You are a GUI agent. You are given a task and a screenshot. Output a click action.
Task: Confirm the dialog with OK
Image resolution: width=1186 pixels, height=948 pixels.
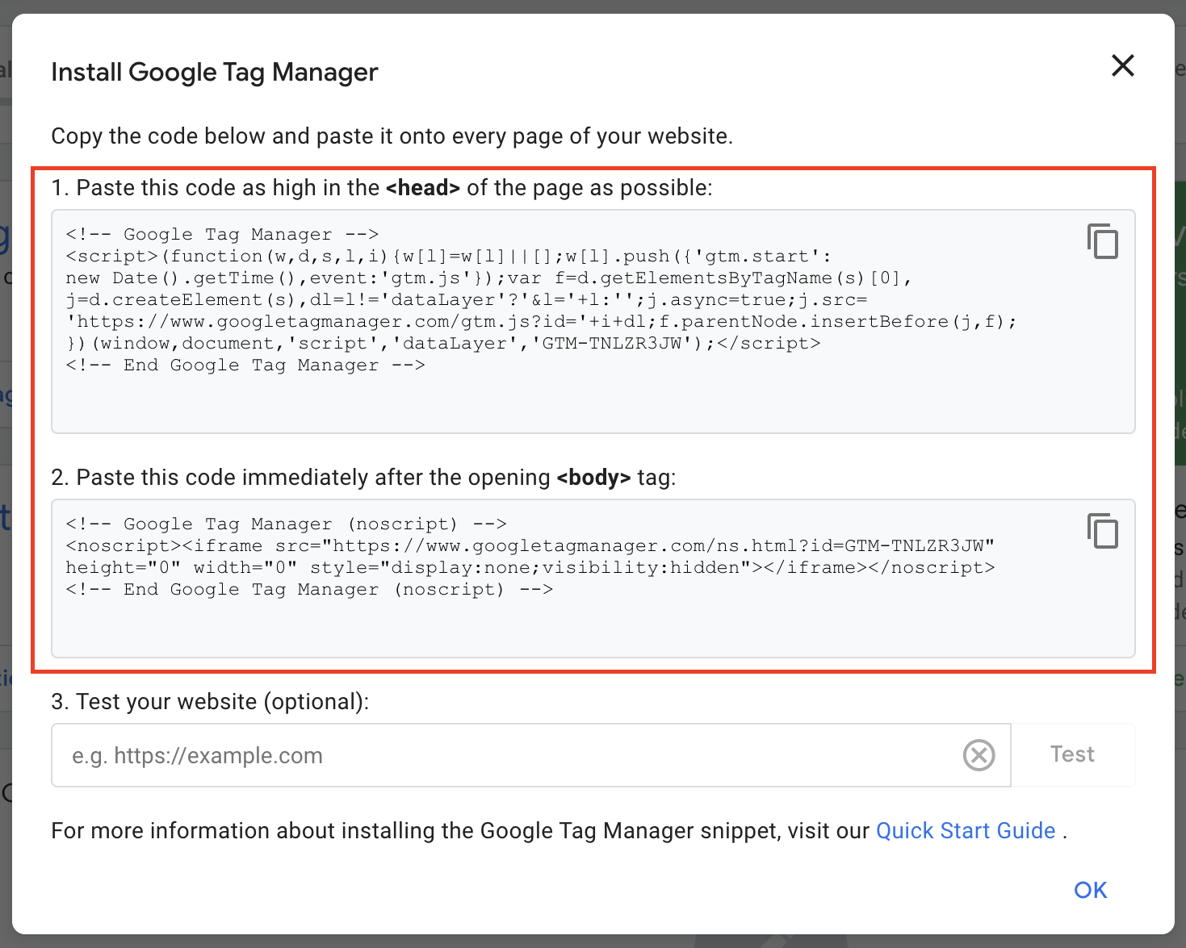1091,890
